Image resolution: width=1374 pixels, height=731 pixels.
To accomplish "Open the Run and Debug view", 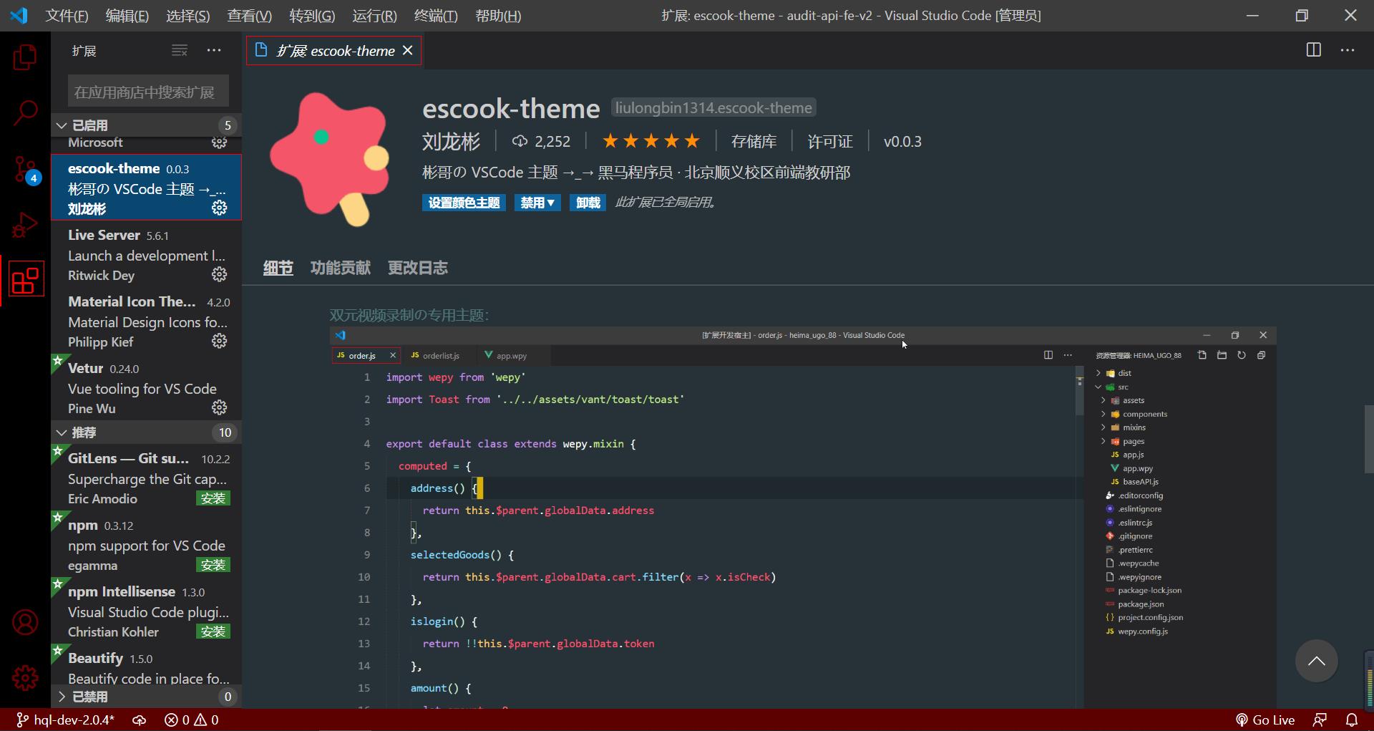I will coord(25,225).
